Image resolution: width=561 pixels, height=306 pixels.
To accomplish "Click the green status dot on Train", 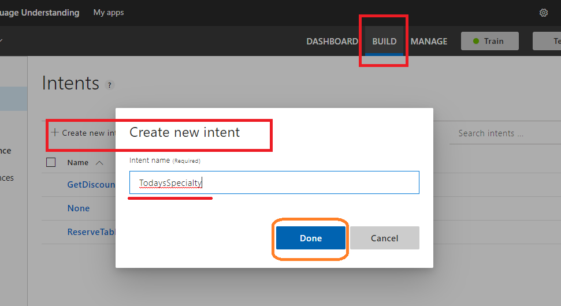I will (476, 41).
